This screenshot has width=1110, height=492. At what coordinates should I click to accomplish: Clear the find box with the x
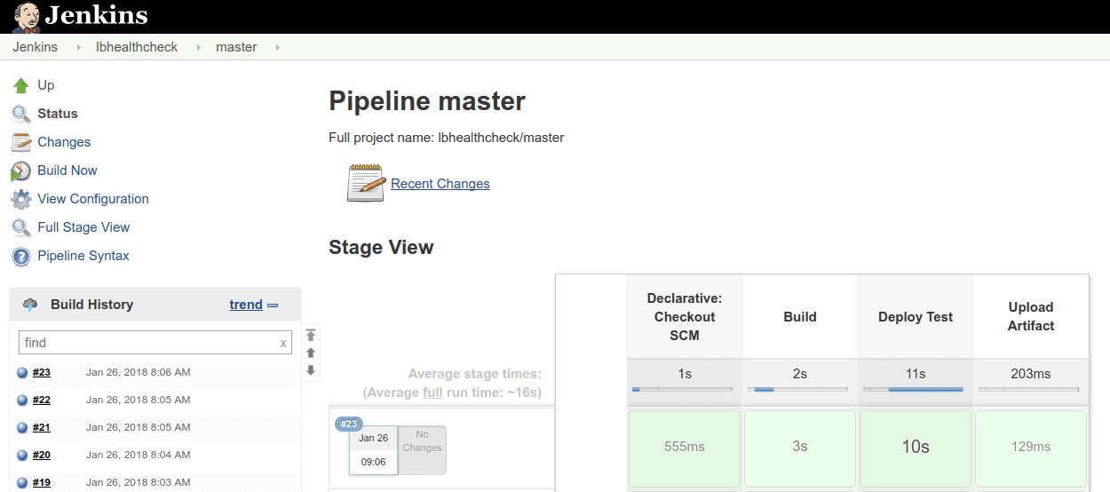(283, 343)
